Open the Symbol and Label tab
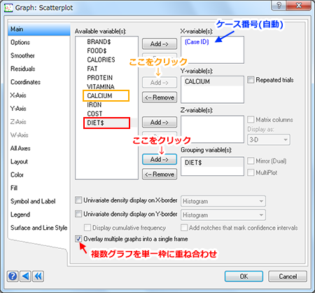 click(33, 201)
